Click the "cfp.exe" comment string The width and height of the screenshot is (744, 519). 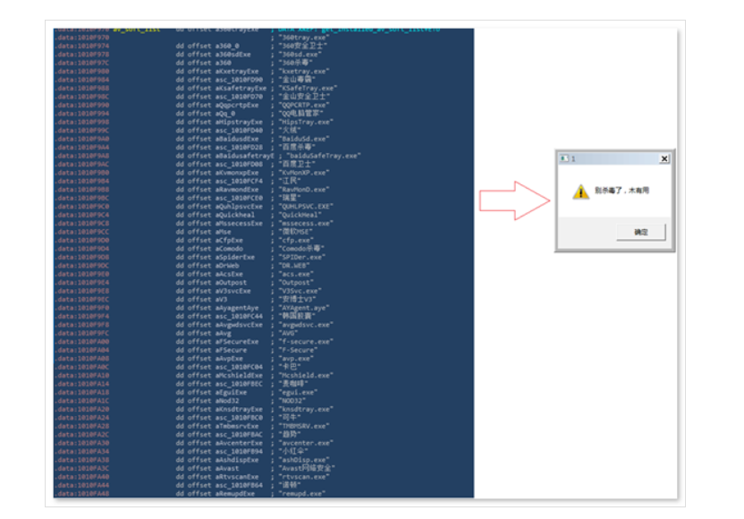tap(296, 241)
